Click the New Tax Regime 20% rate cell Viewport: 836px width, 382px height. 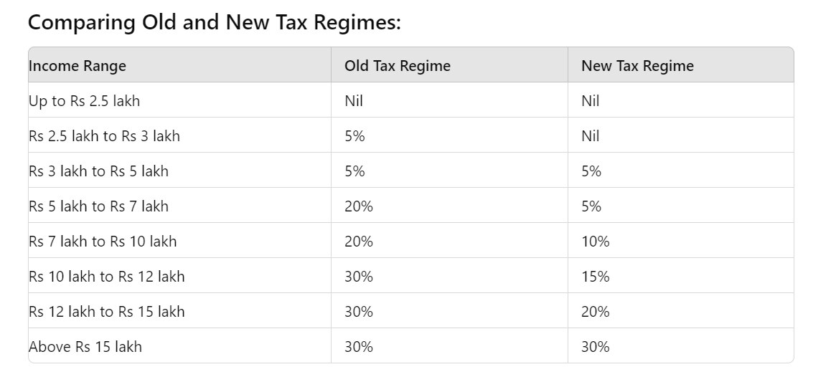point(595,312)
